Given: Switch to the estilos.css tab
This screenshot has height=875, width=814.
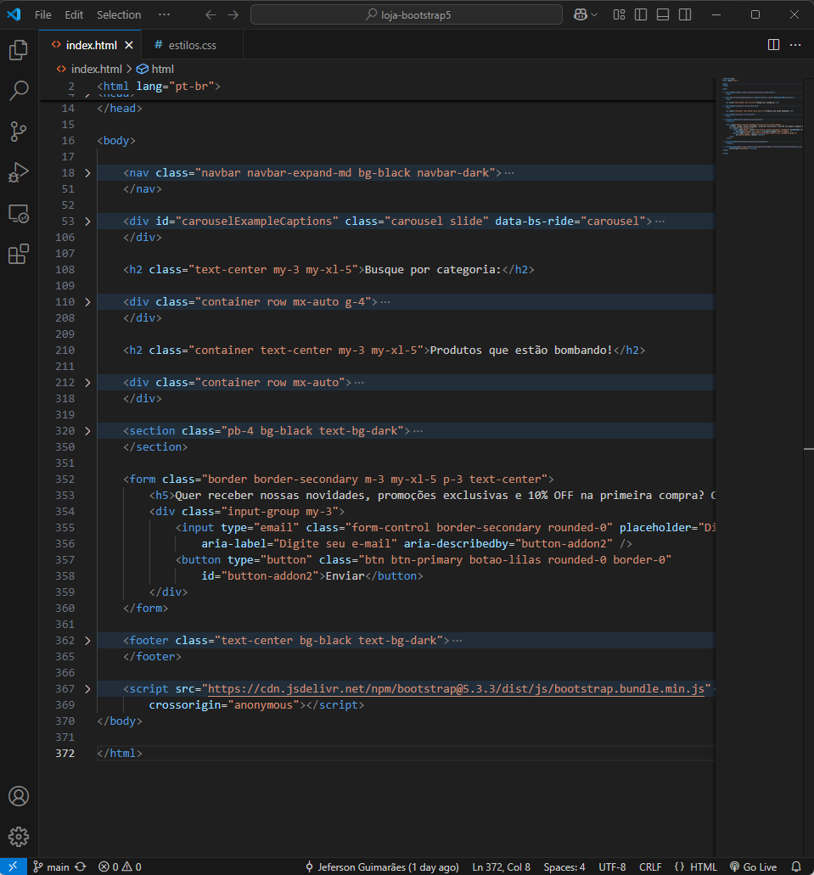Looking at the screenshot, I should pyautogui.click(x=192, y=45).
